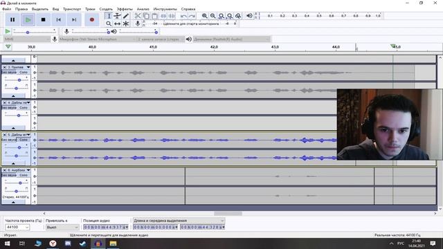Pause playback with the Pause button
Screen dimensions: 443x249
coord(12,20)
